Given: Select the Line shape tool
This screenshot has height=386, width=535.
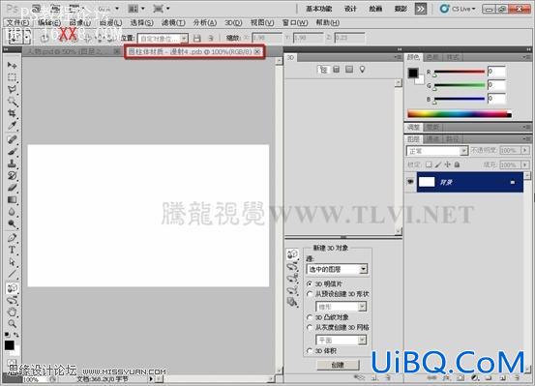Looking at the screenshot, I should point(13,274).
